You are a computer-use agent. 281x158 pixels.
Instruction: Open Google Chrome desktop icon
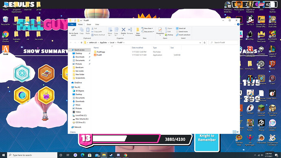click(x=6, y=37)
